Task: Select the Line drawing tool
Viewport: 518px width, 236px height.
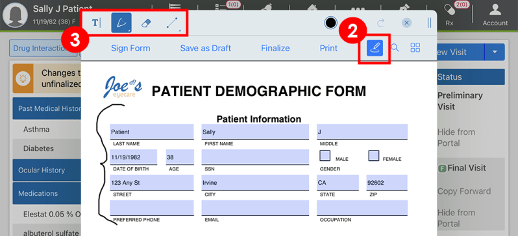Action: tap(173, 23)
